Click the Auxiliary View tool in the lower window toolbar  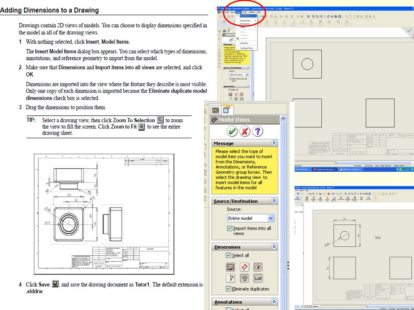point(320,199)
